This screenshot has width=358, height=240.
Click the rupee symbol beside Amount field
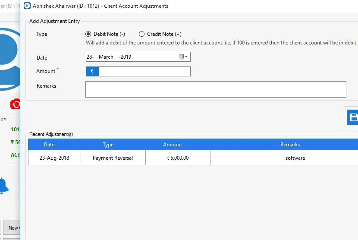point(92,72)
